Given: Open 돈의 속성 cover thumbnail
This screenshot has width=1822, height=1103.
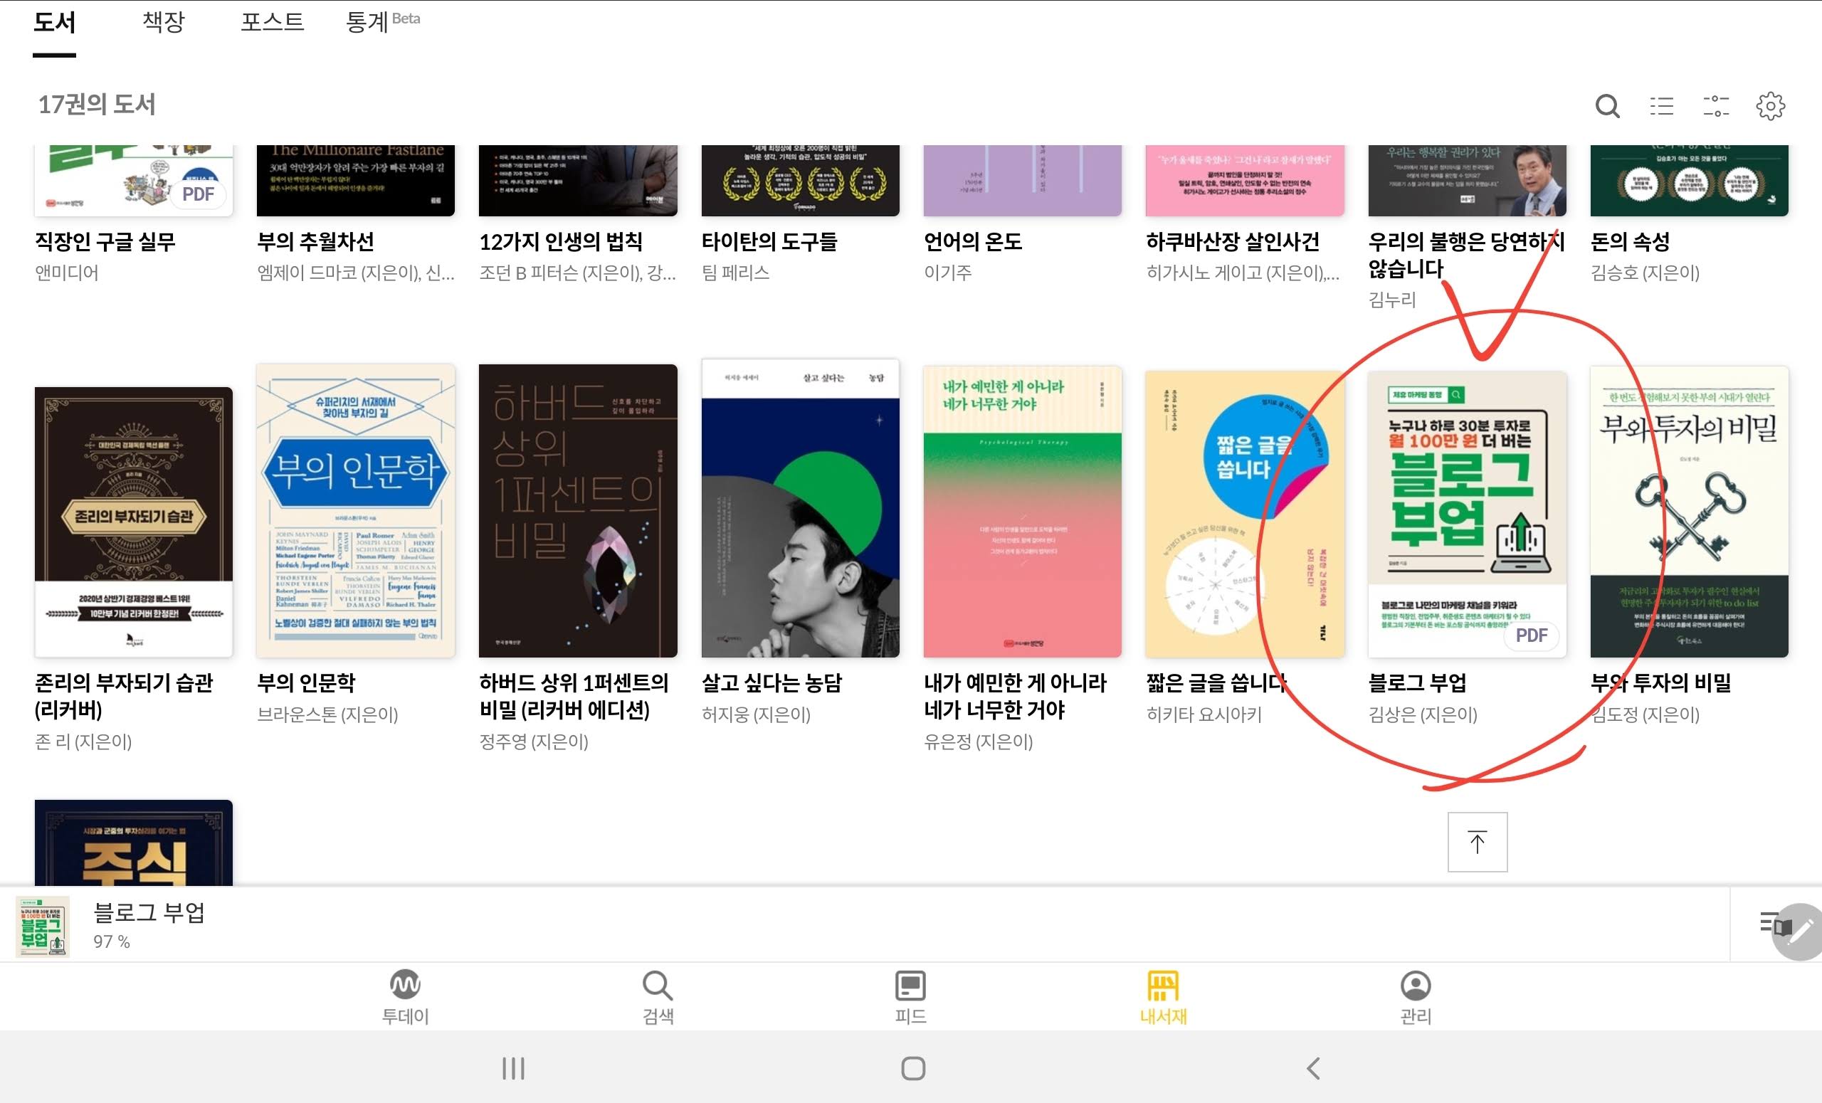Looking at the screenshot, I should tap(1689, 180).
